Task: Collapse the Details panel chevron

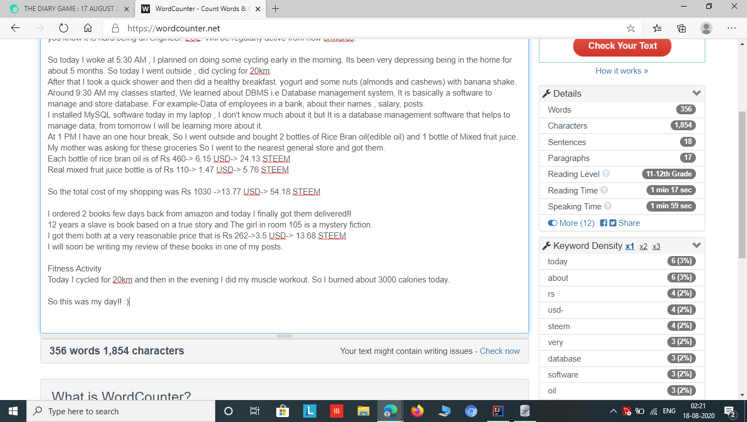Action: [x=696, y=93]
